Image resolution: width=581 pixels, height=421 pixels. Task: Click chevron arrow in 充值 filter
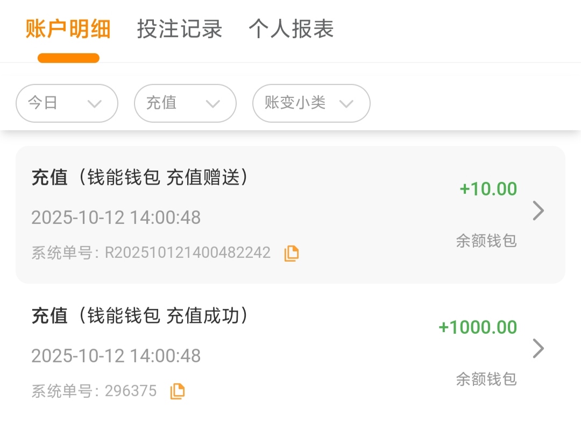click(213, 104)
